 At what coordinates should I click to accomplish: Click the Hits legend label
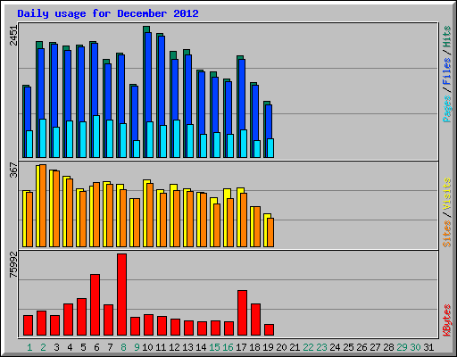(x=447, y=37)
